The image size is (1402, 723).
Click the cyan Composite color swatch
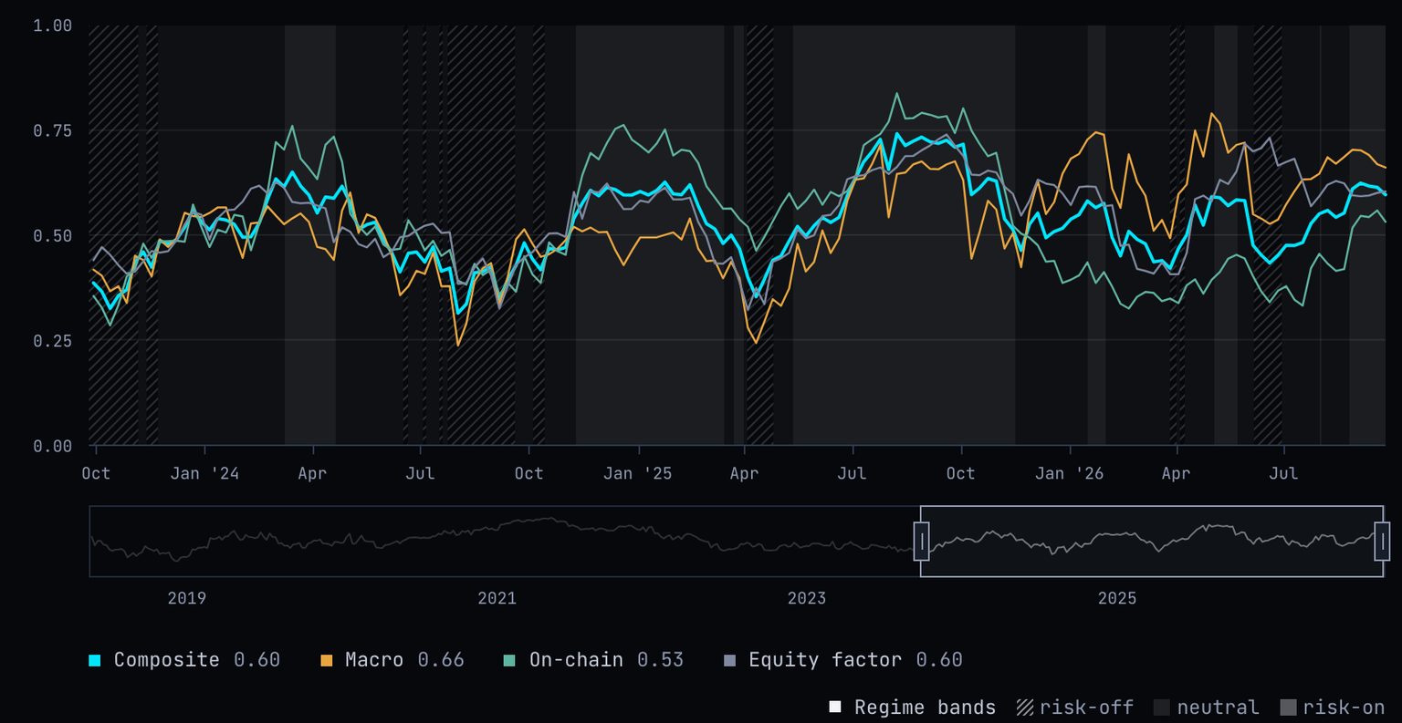click(95, 660)
